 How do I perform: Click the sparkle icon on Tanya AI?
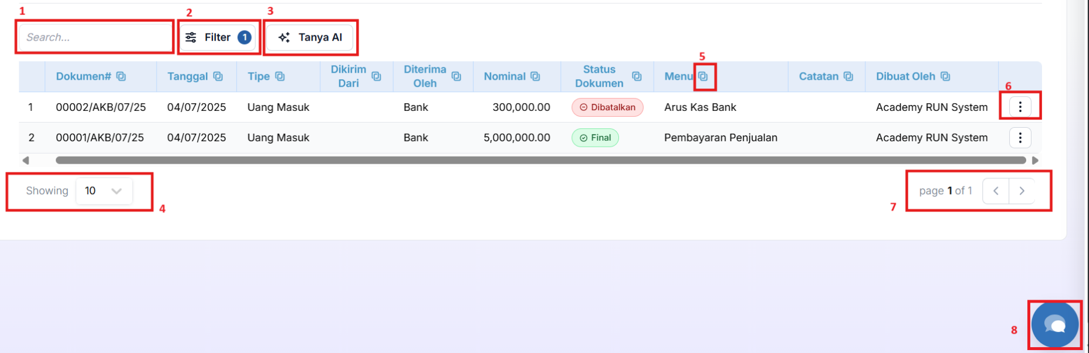click(x=284, y=38)
